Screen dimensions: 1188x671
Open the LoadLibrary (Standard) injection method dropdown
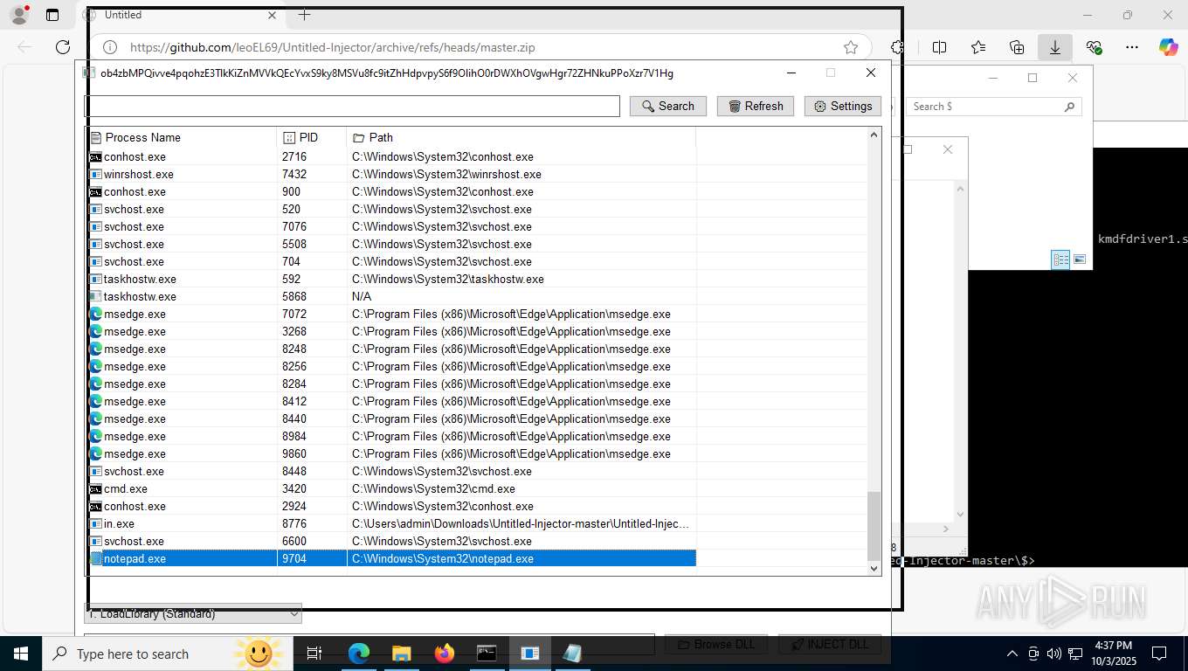pos(193,613)
